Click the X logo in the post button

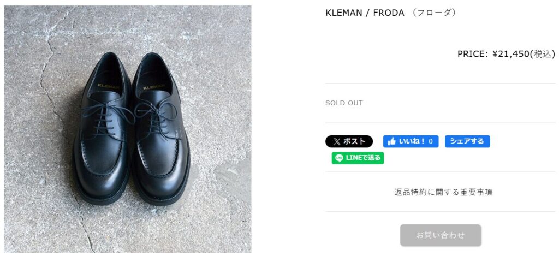337,142
